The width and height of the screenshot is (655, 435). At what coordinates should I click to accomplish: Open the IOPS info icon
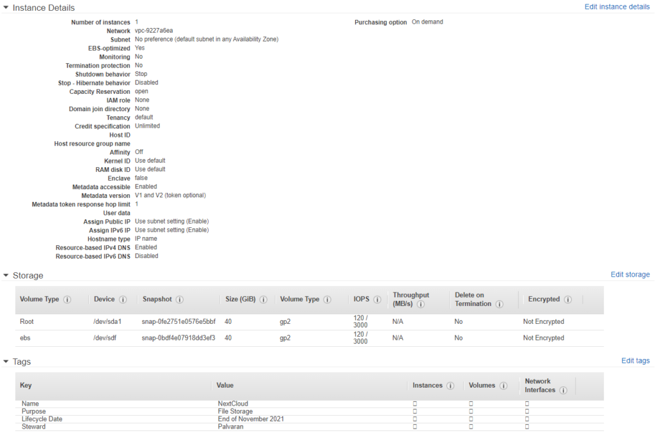coord(377,300)
